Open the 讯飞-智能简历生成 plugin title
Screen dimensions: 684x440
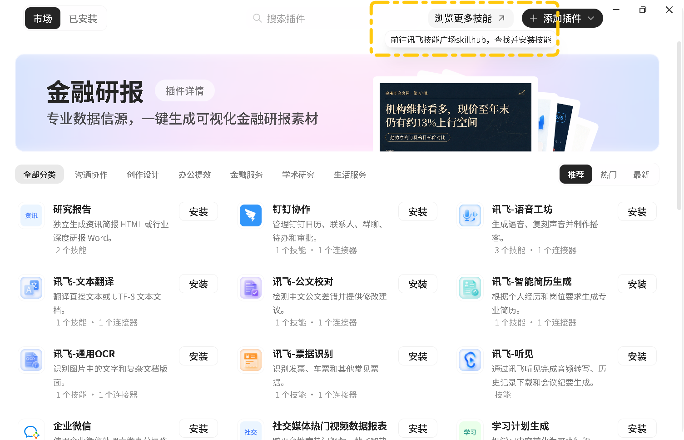click(532, 282)
